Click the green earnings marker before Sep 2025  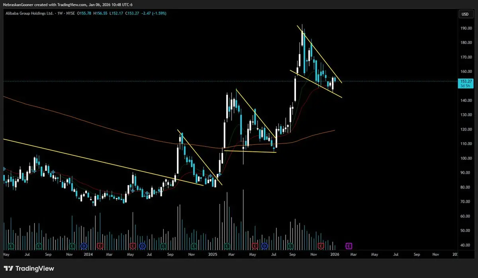291,246
